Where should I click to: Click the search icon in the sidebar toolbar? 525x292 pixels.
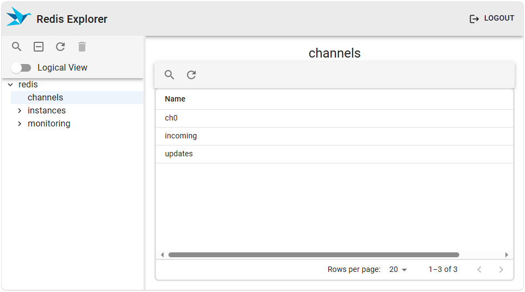click(x=17, y=47)
